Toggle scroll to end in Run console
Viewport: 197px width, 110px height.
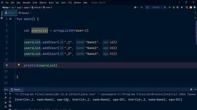[10, 106]
